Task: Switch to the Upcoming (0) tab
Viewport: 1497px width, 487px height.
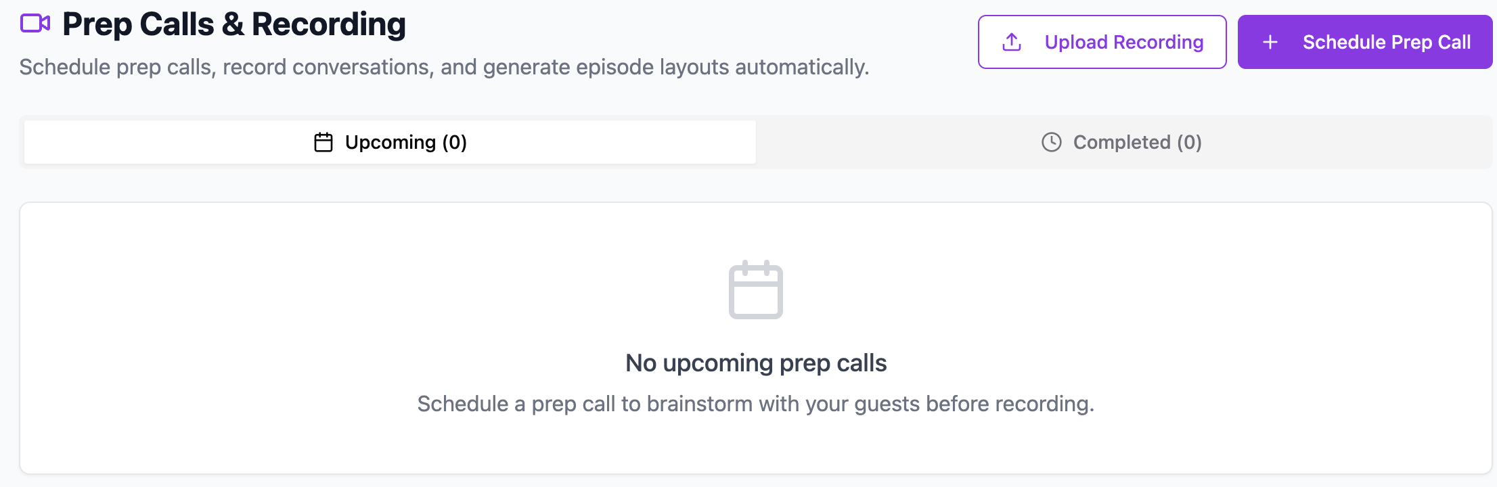Action: [x=390, y=142]
